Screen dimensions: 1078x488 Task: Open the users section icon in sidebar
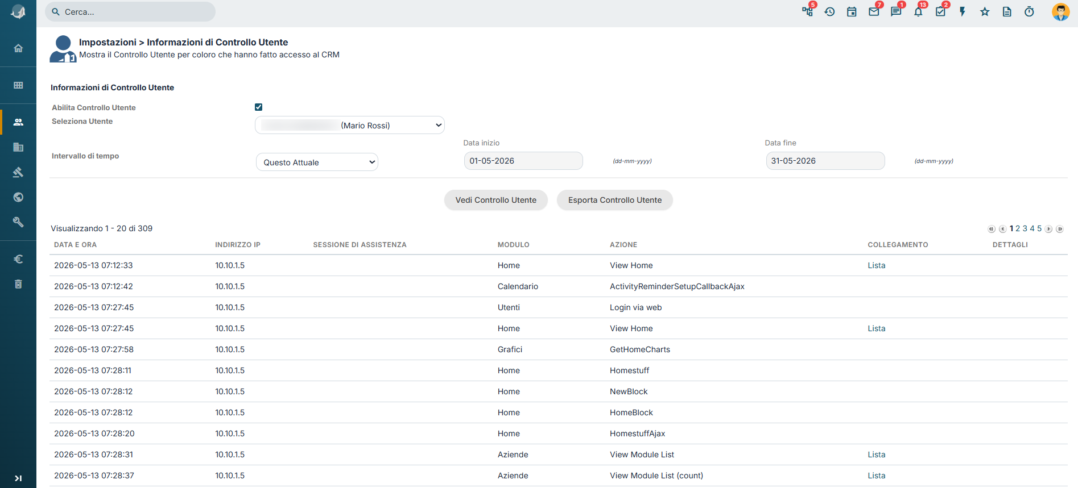point(18,122)
